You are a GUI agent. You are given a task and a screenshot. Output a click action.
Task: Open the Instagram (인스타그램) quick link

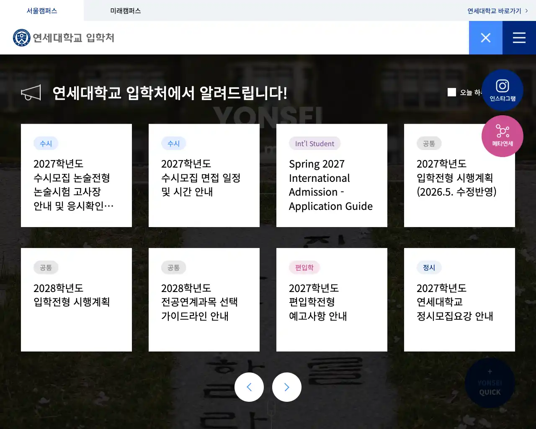click(502, 90)
